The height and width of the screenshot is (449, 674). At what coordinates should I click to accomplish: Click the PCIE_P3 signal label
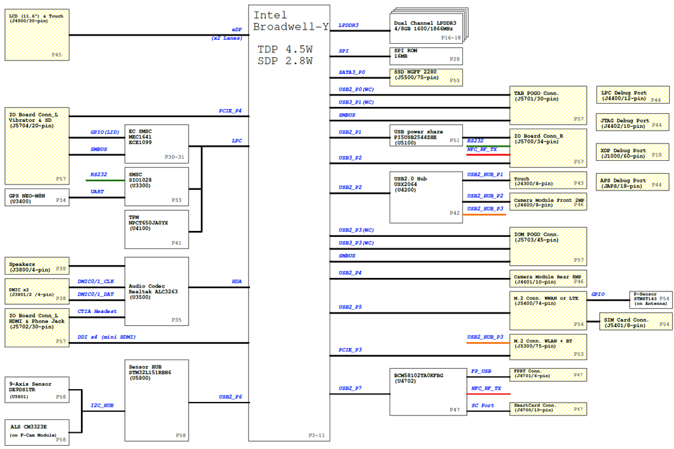tap(350, 350)
